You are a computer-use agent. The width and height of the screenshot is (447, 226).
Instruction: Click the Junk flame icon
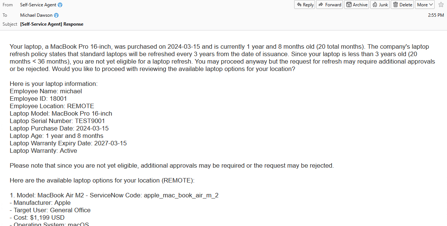click(x=375, y=4)
